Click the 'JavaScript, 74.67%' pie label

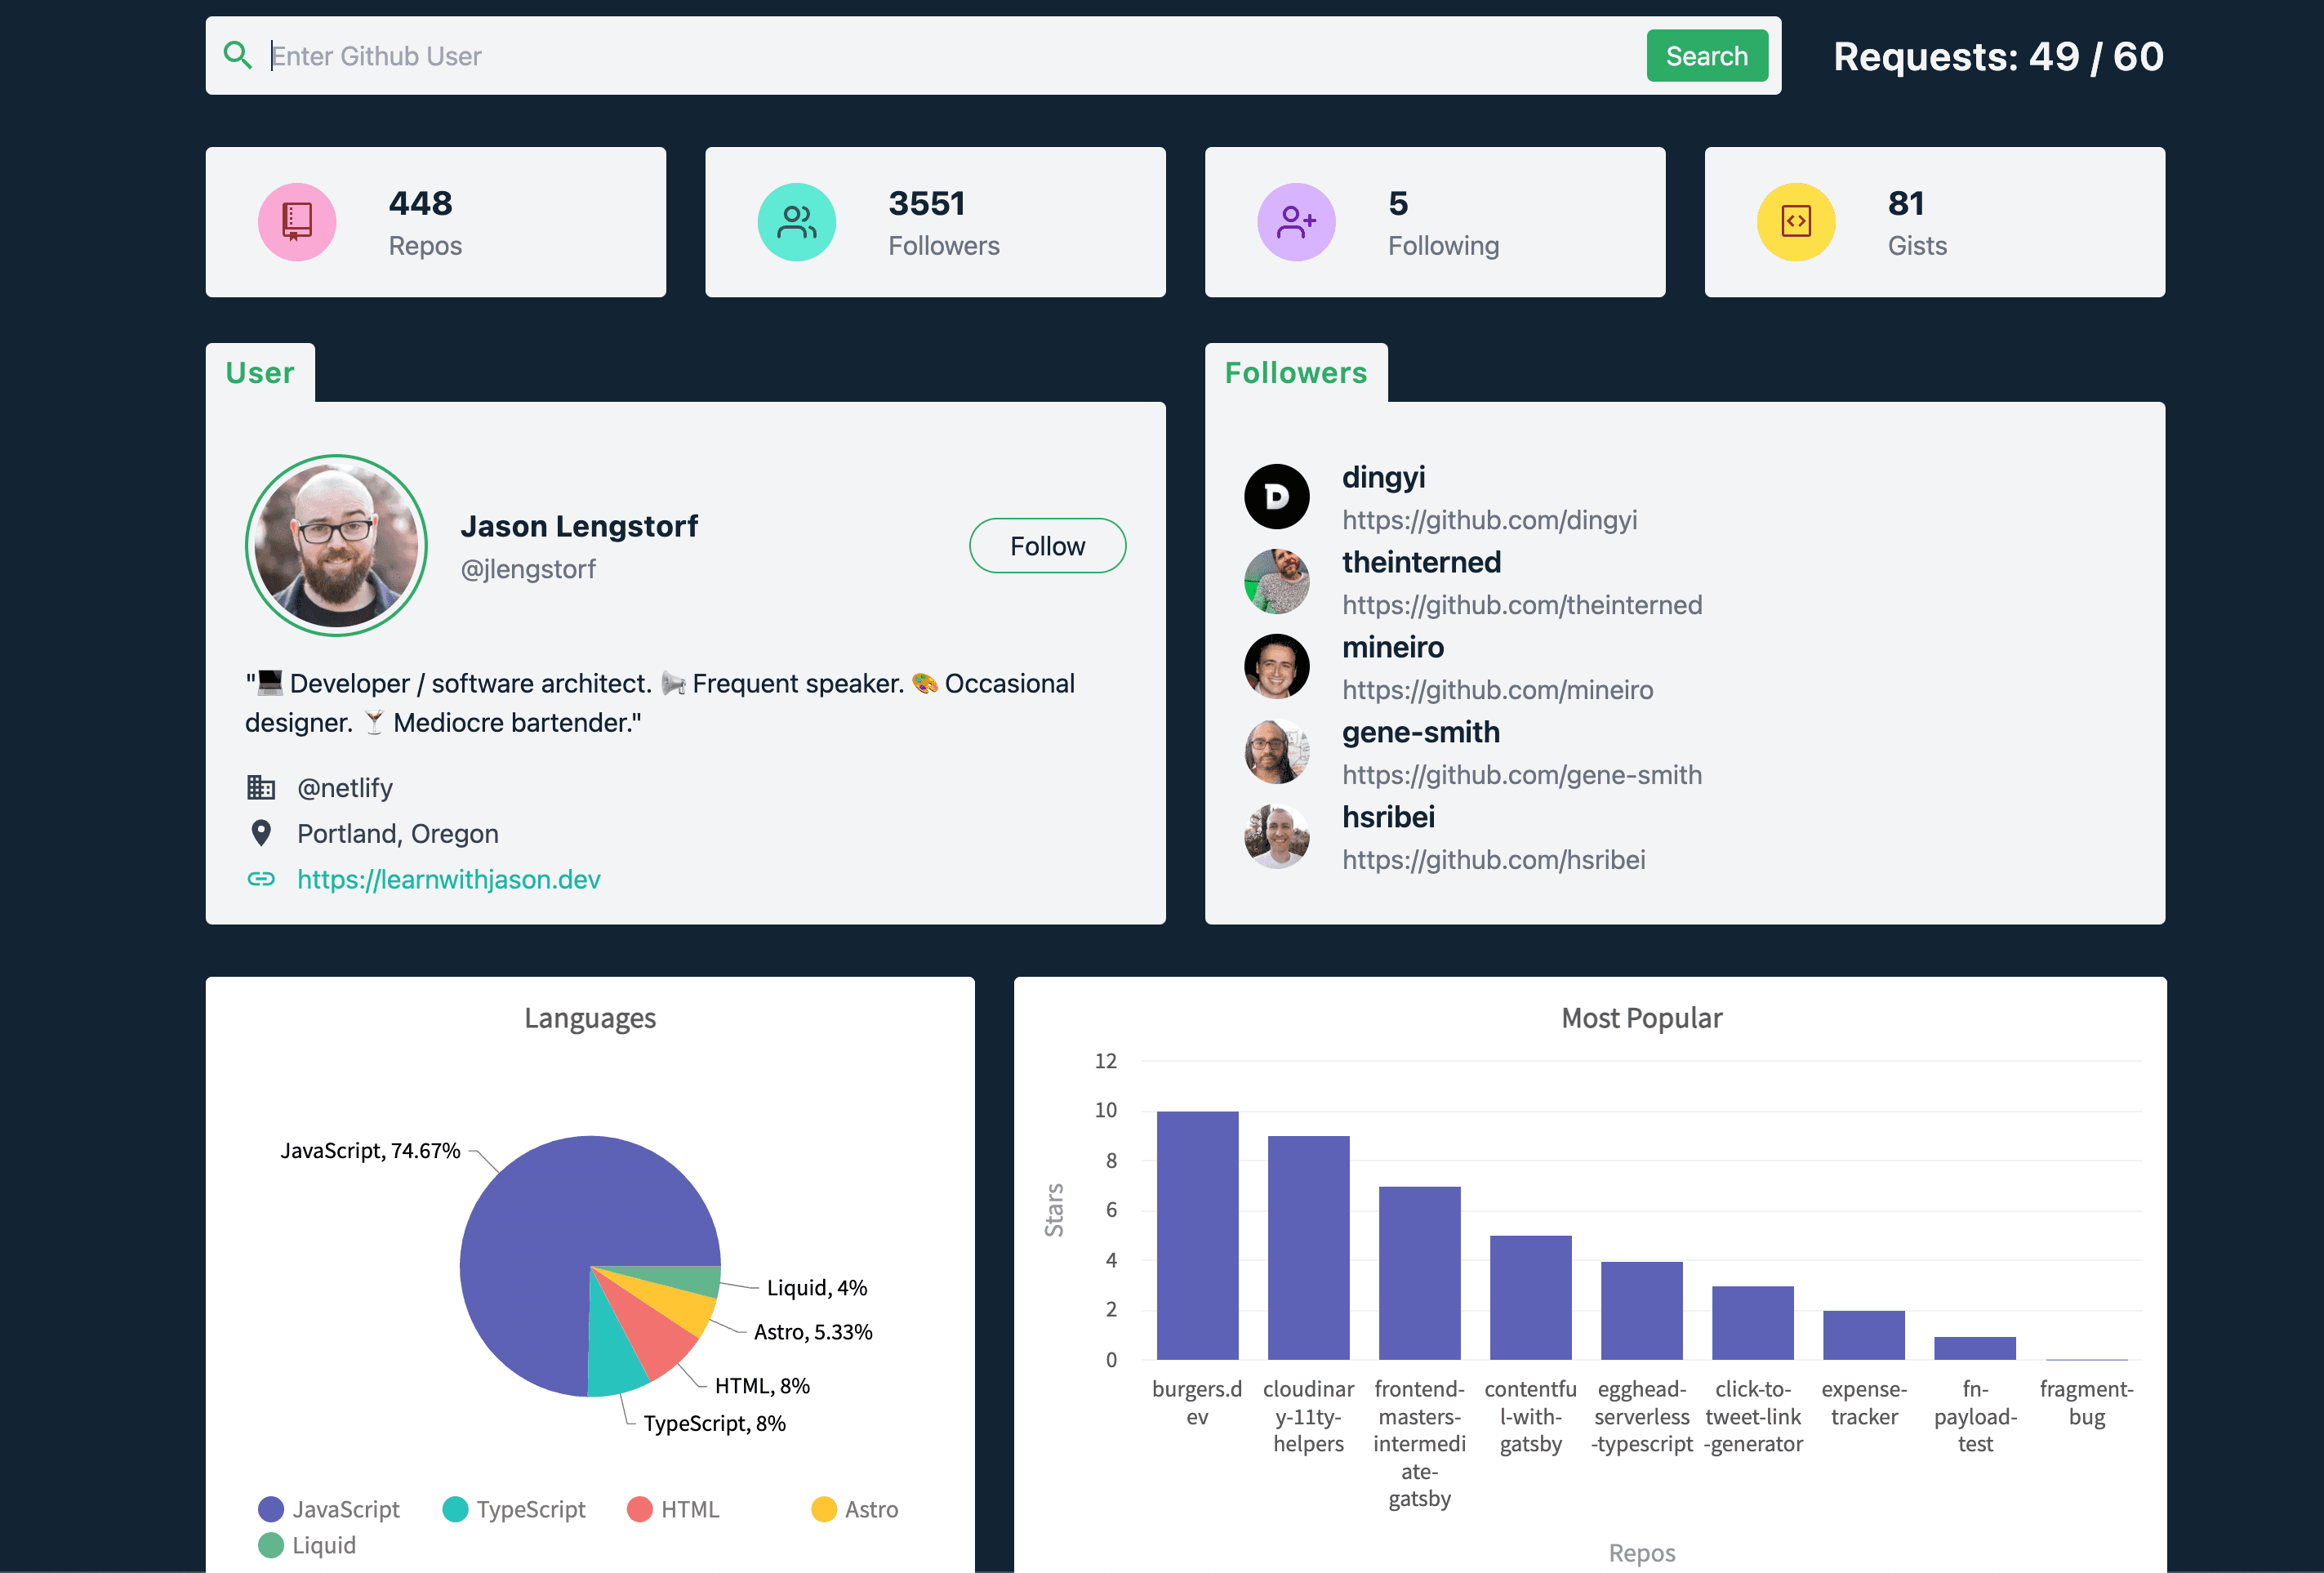pyautogui.click(x=370, y=1150)
